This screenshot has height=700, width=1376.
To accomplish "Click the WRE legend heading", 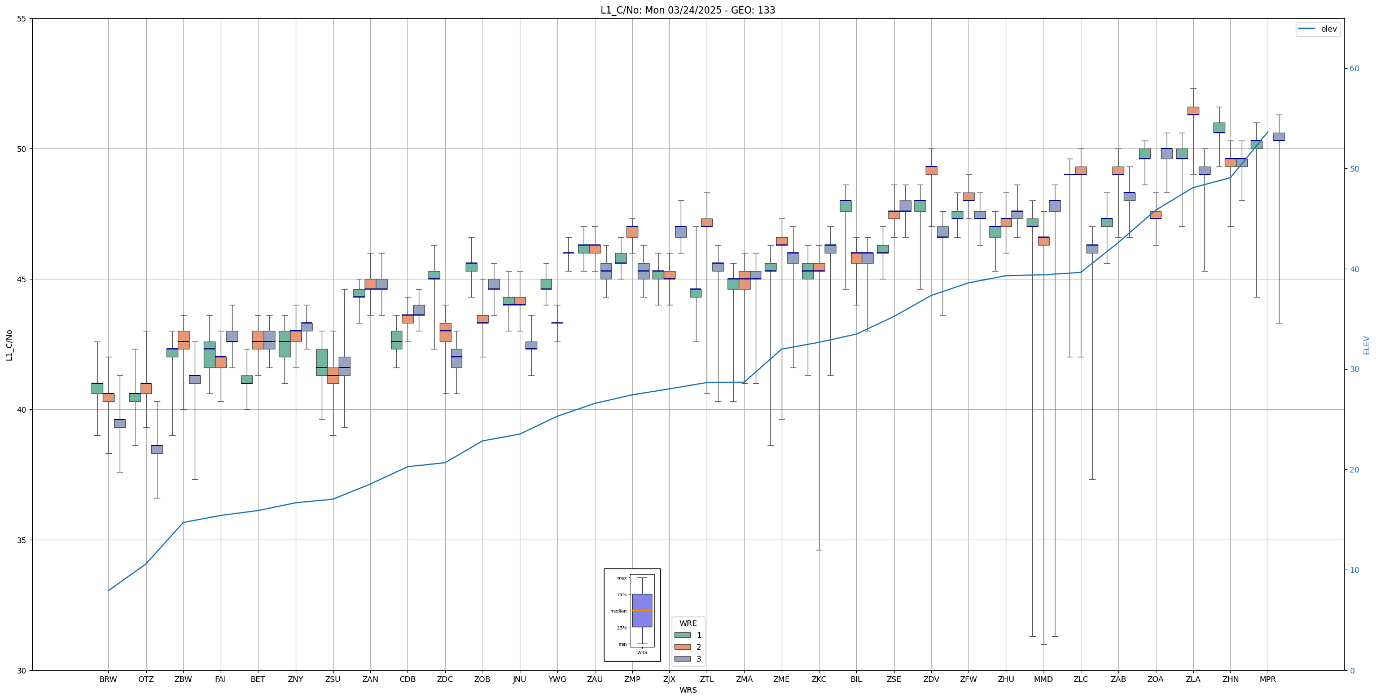I will point(687,623).
